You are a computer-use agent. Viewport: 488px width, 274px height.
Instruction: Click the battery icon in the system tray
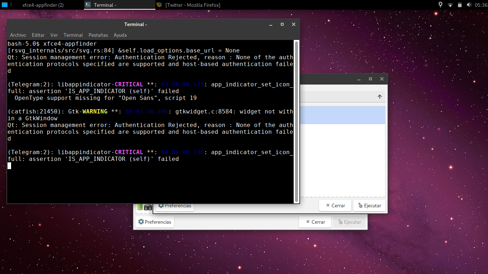459,5
